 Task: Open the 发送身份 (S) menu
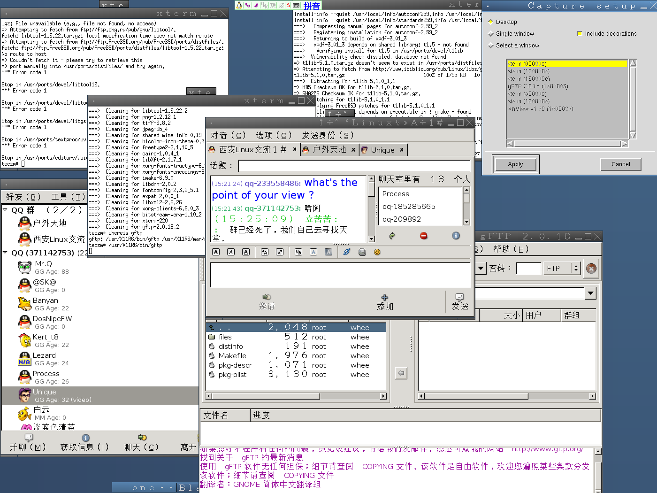pyautogui.click(x=328, y=135)
